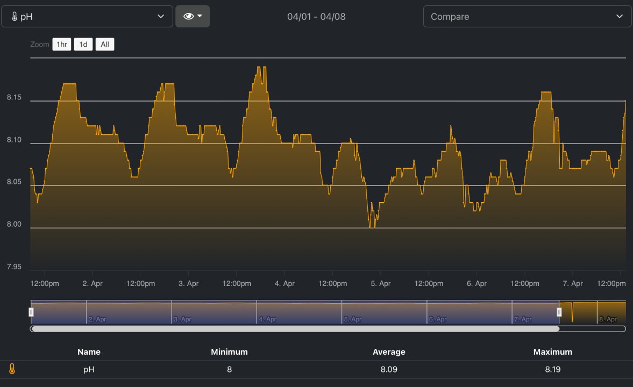Image resolution: width=633 pixels, height=387 pixels.
Task: Select the 1d zoom button
Action: (83, 45)
